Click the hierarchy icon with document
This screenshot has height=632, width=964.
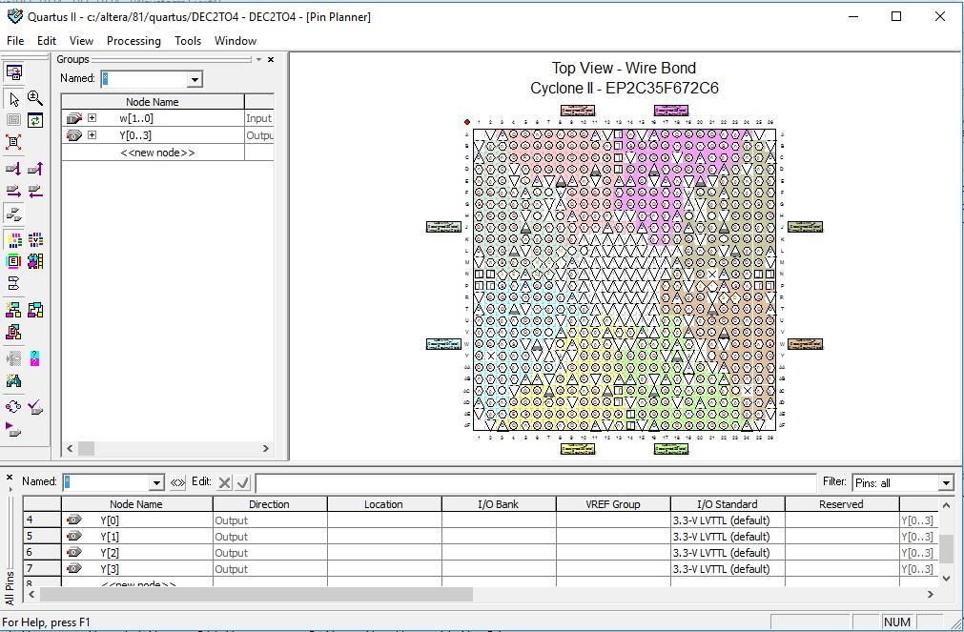coord(13,333)
